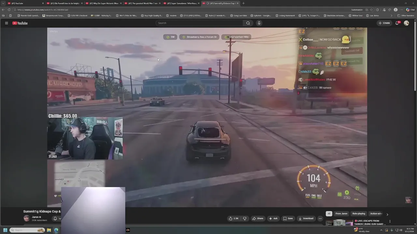Open Jaron's channel avatar below the video
Viewport: 417px width, 234px height.
(26, 218)
